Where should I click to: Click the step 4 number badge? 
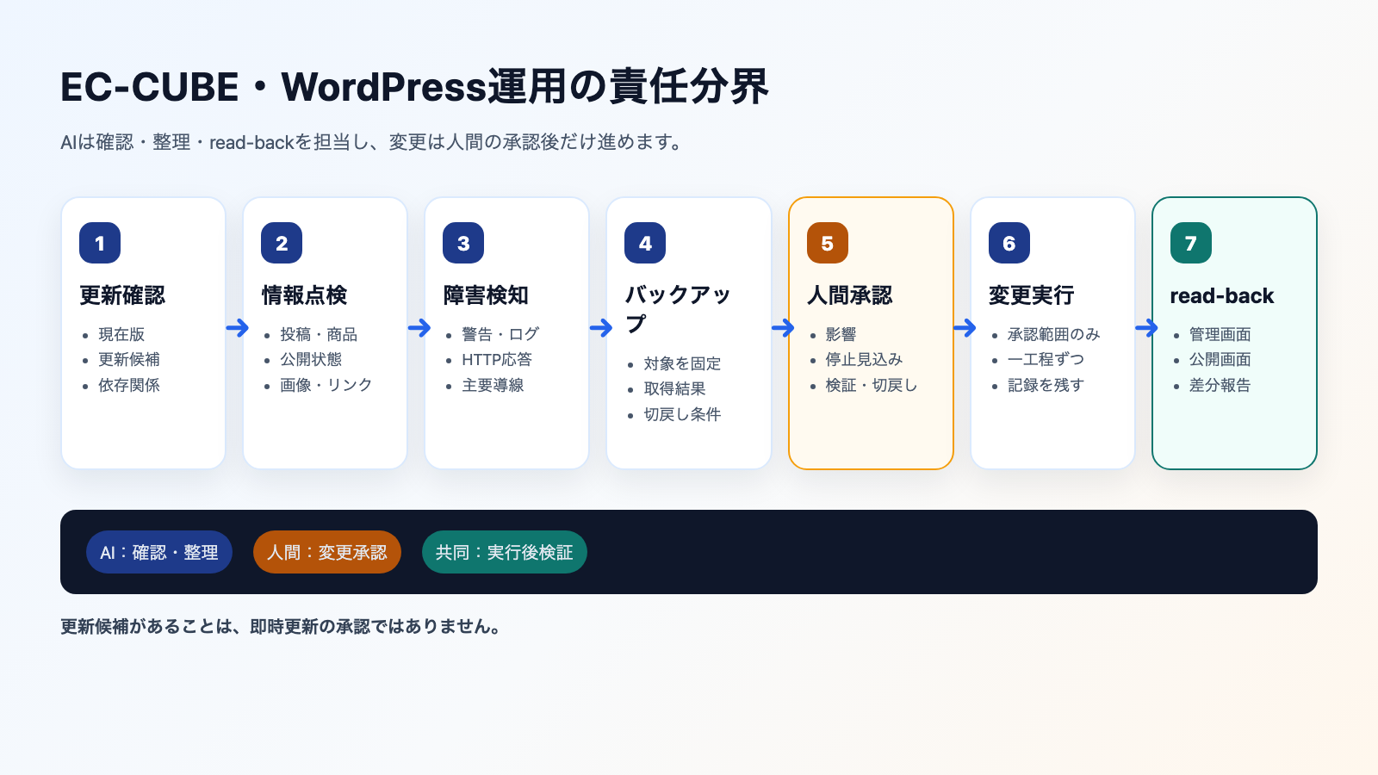tap(645, 243)
